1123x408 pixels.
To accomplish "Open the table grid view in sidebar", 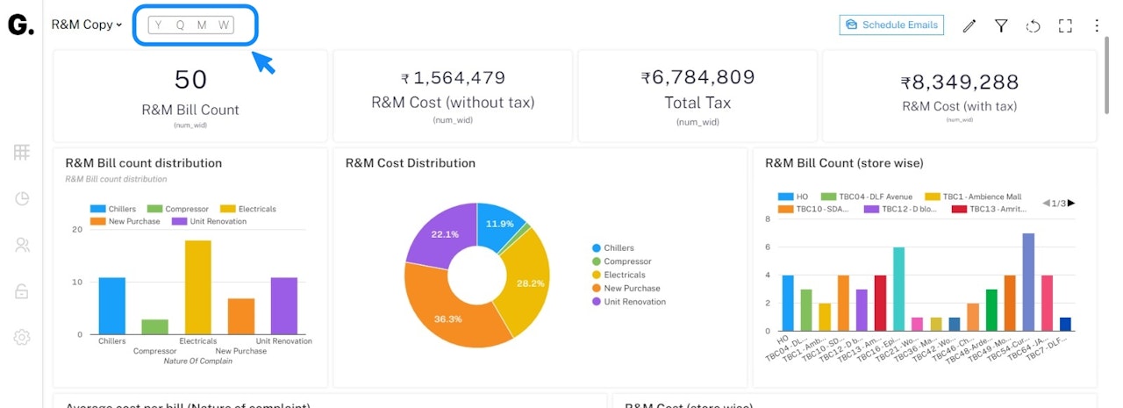I will click(22, 153).
